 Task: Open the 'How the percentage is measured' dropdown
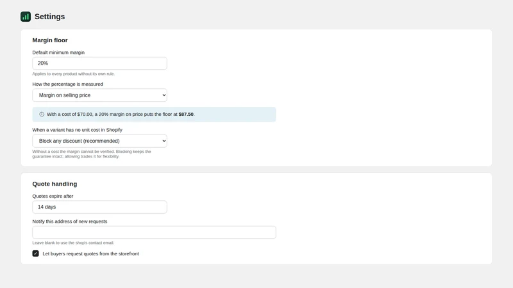[99, 95]
